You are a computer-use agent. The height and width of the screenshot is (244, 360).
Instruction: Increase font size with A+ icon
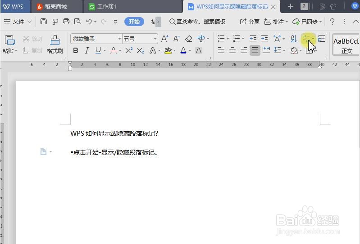pos(164,39)
